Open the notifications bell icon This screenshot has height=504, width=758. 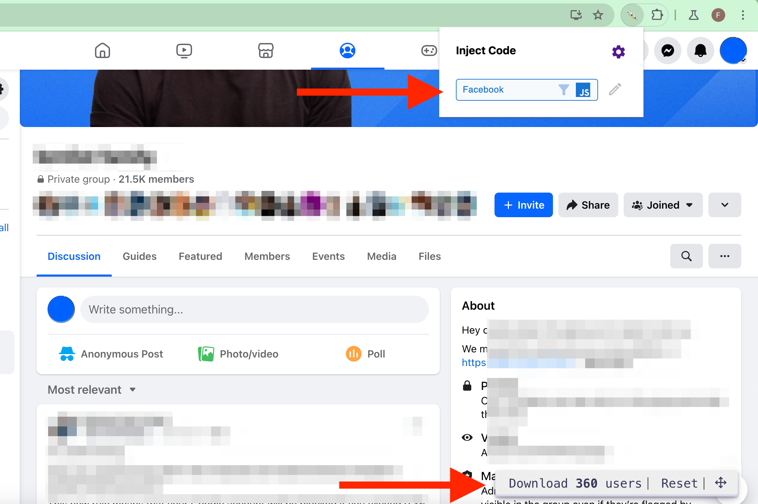[x=701, y=51]
